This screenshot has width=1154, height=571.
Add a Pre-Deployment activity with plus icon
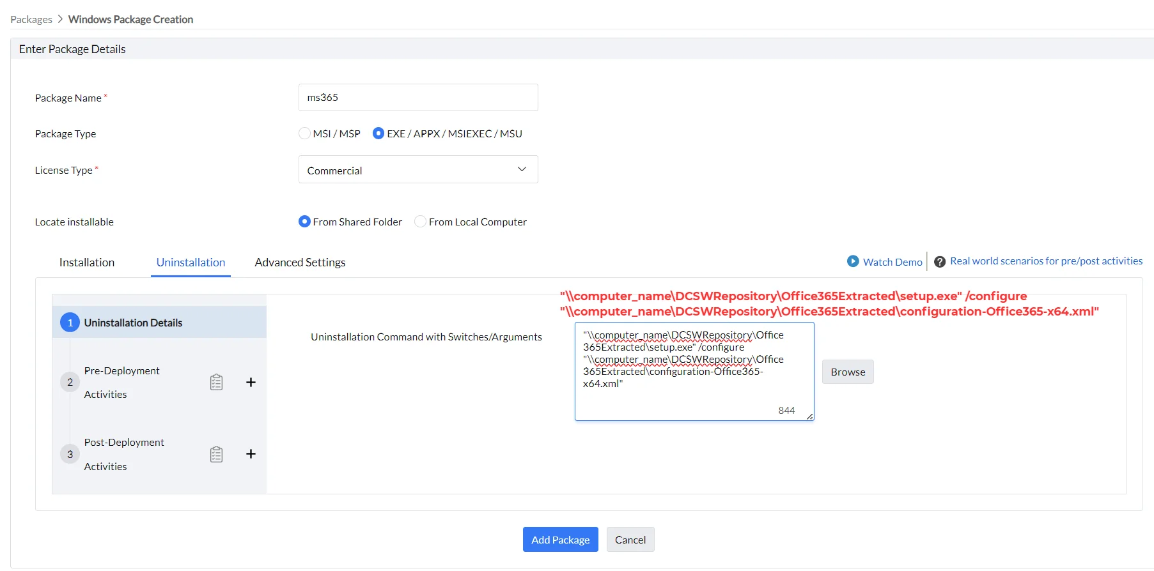click(x=251, y=382)
